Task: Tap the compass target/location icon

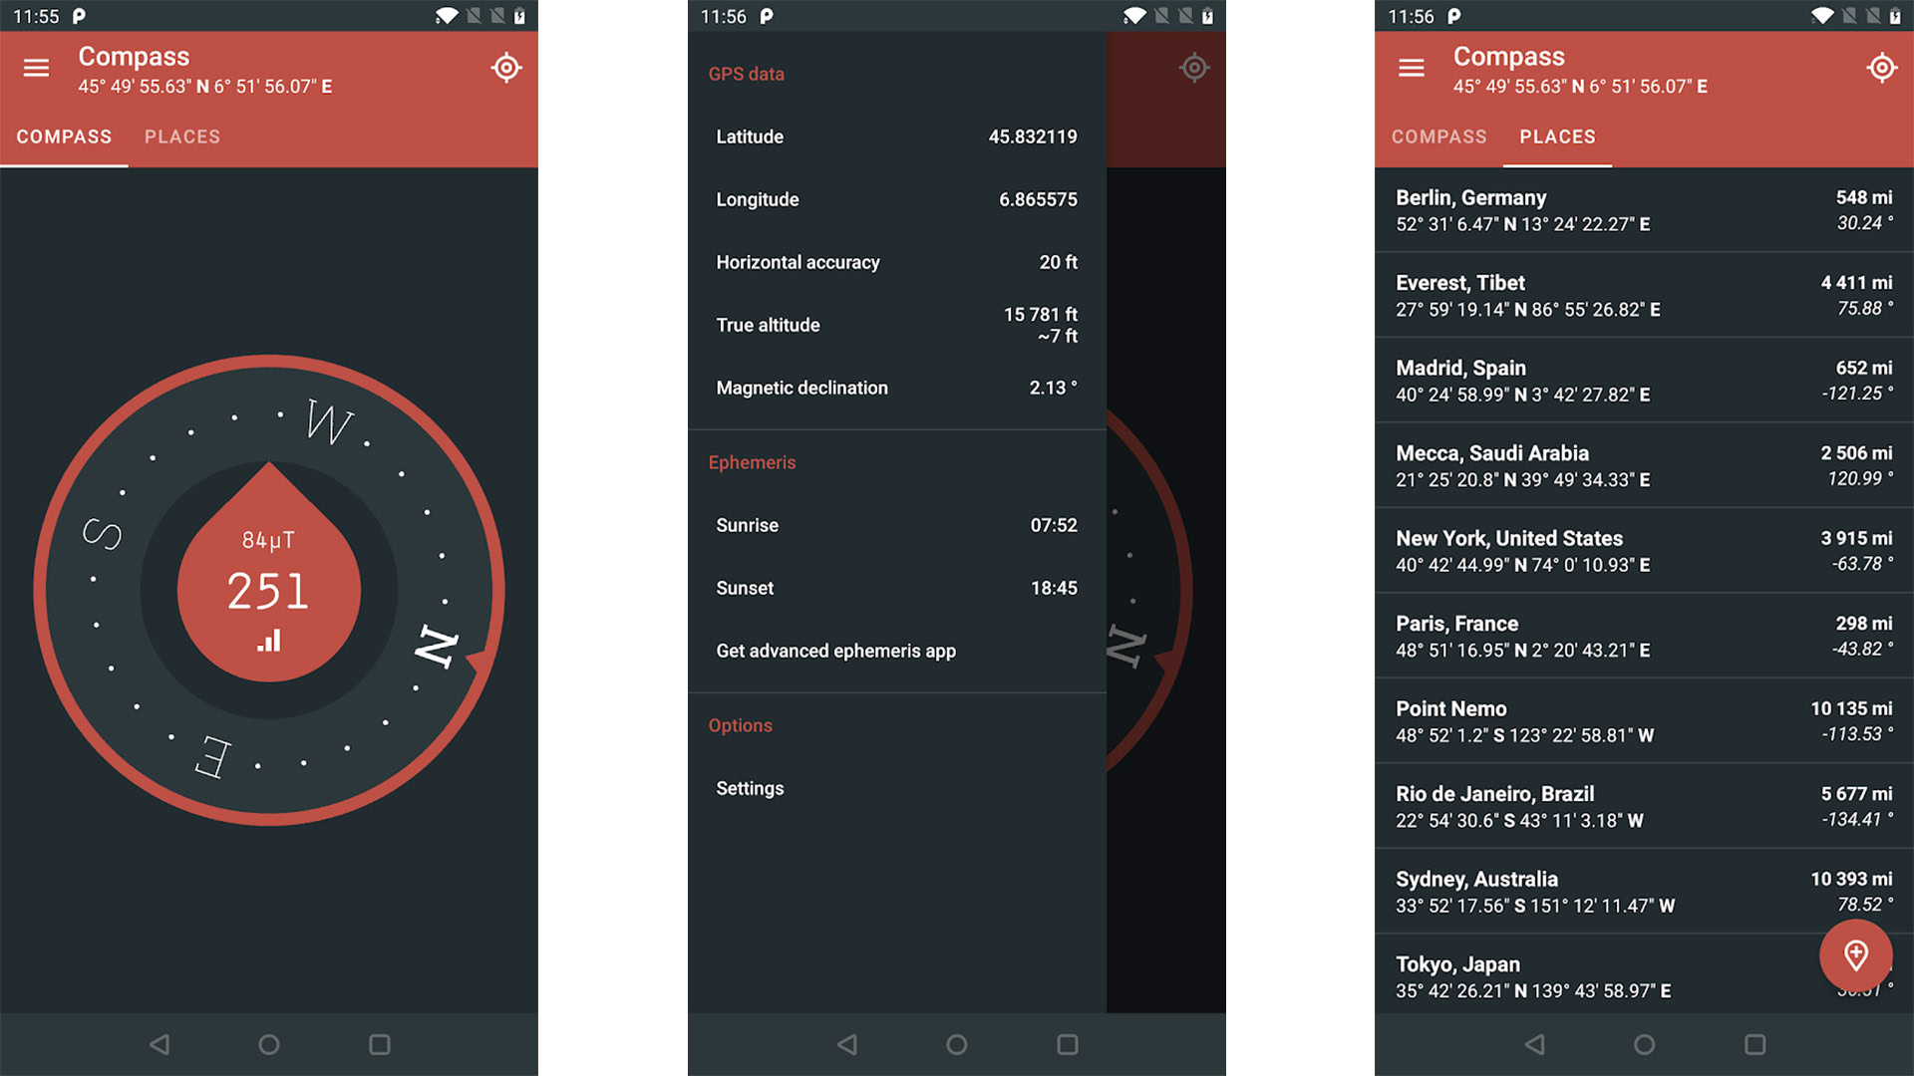Action: [507, 67]
